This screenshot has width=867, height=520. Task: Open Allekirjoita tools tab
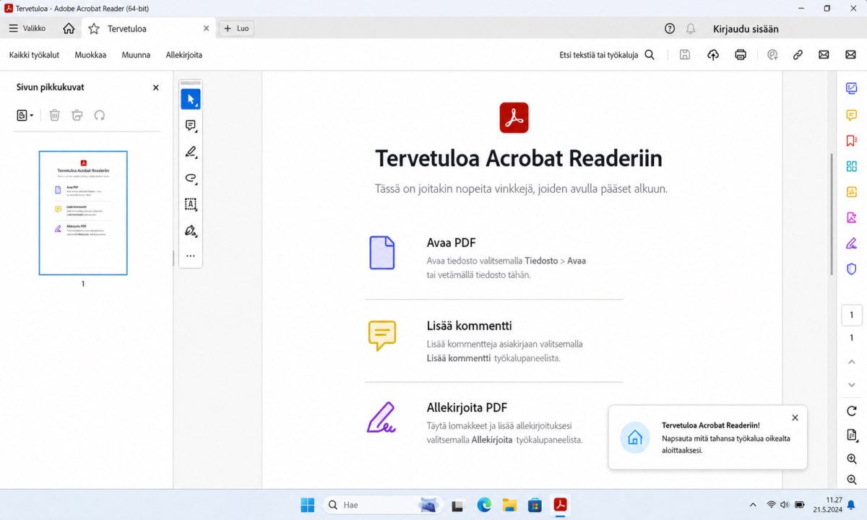tap(184, 55)
